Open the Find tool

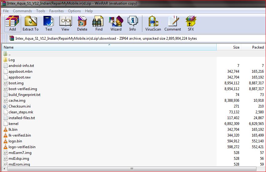click(99, 23)
